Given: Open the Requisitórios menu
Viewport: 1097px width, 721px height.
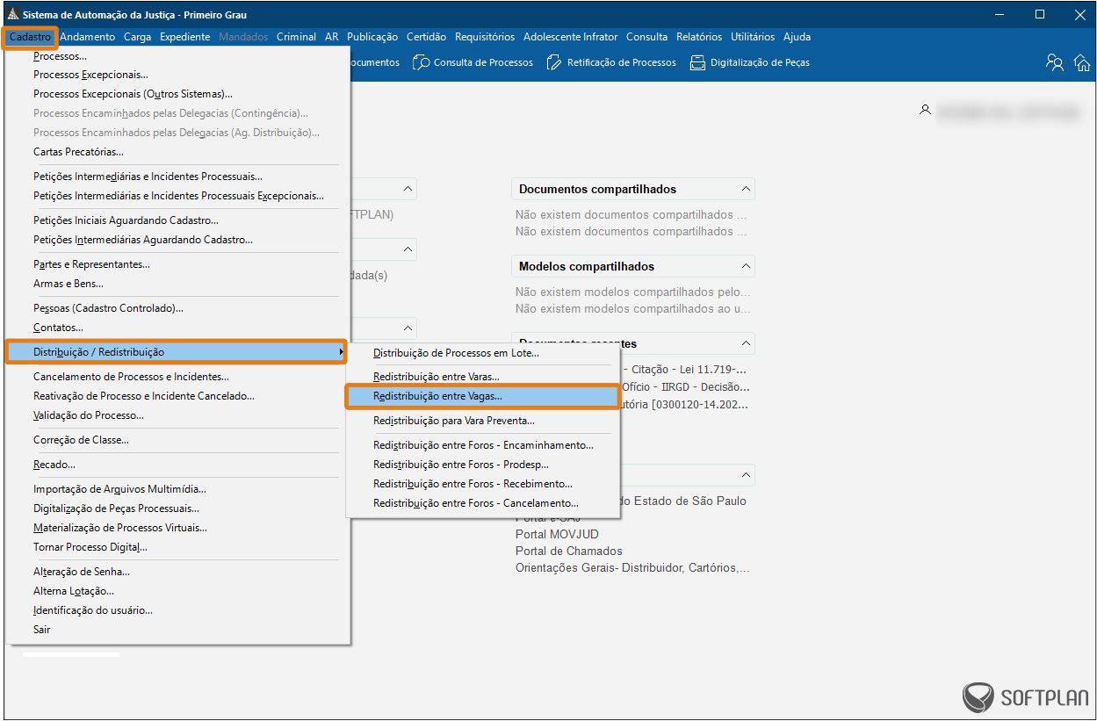Looking at the screenshot, I should click(485, 37).
